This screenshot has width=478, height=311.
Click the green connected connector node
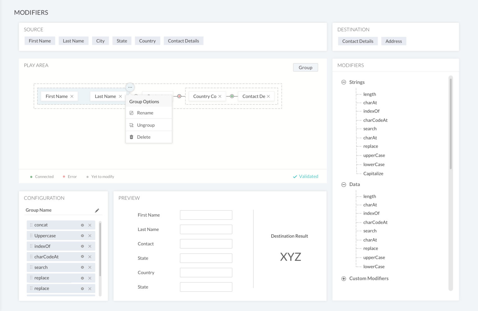tap(232, 96)
